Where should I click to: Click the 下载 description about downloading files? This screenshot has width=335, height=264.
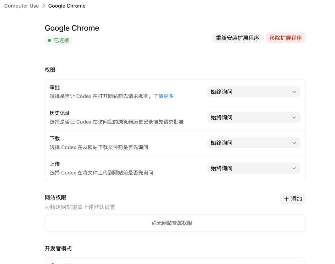coord(99,147)
